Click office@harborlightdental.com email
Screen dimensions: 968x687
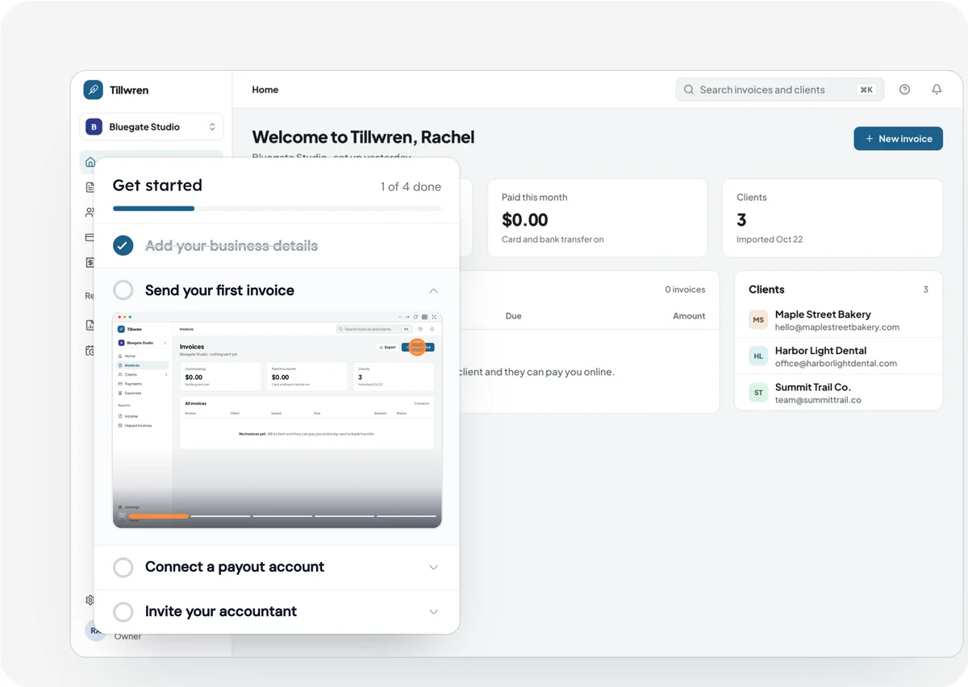pos(836,364)
